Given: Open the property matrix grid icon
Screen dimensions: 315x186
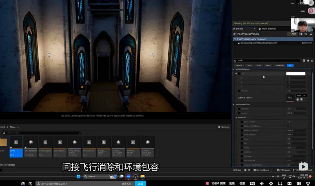Looking at the screenshot, I should coord(304,61).
